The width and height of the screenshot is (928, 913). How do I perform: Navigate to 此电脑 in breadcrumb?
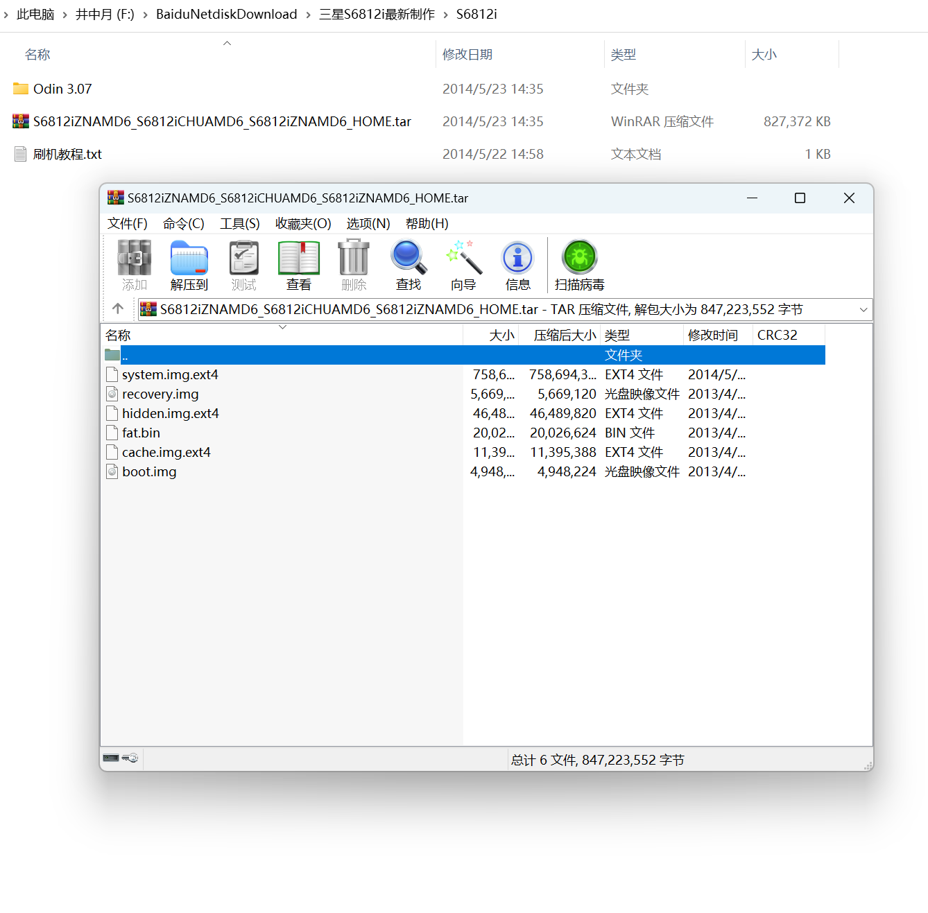(x=35, y=15)
